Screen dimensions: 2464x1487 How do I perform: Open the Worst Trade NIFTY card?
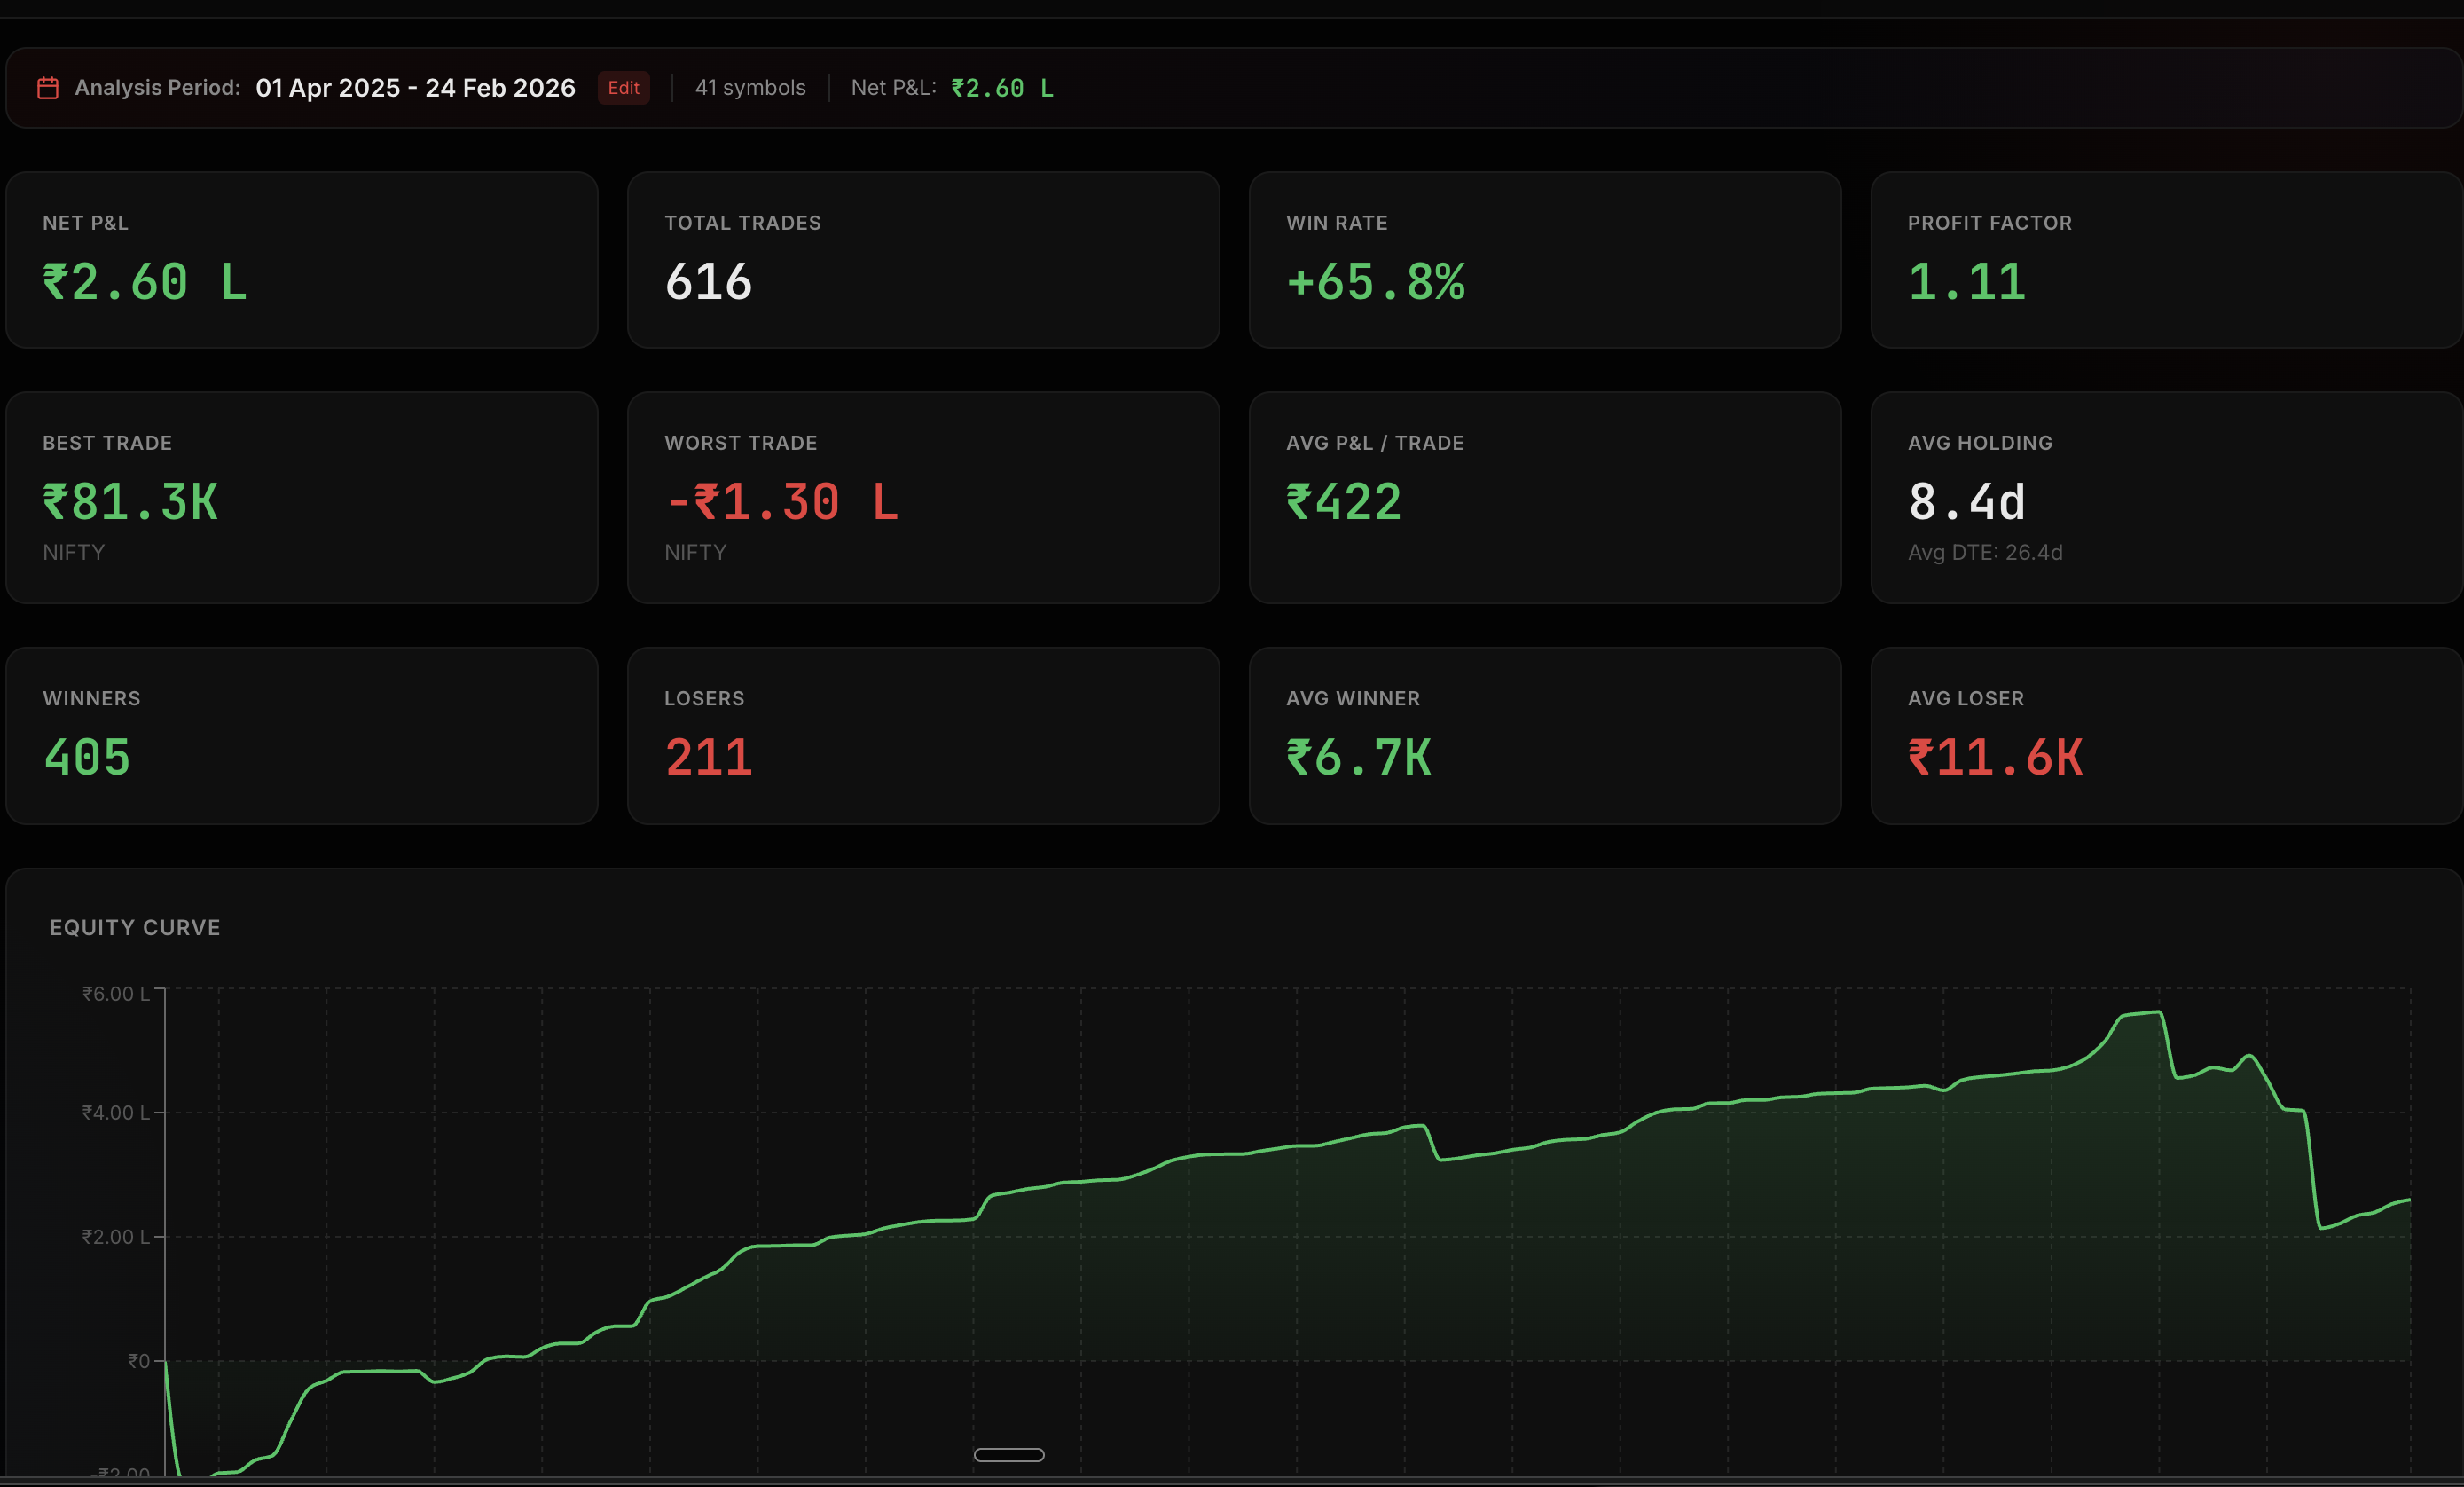click(922, 497)
